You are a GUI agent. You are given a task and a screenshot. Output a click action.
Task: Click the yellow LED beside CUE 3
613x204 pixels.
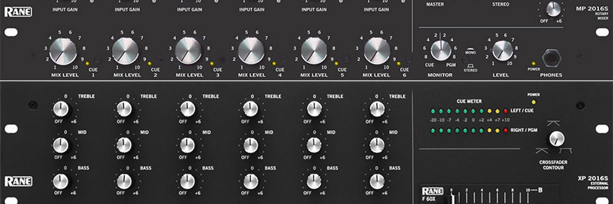[211, 64]
